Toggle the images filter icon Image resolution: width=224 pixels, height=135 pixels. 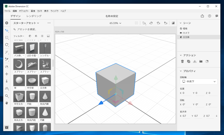pyautogui.click(x=48, y=36)
